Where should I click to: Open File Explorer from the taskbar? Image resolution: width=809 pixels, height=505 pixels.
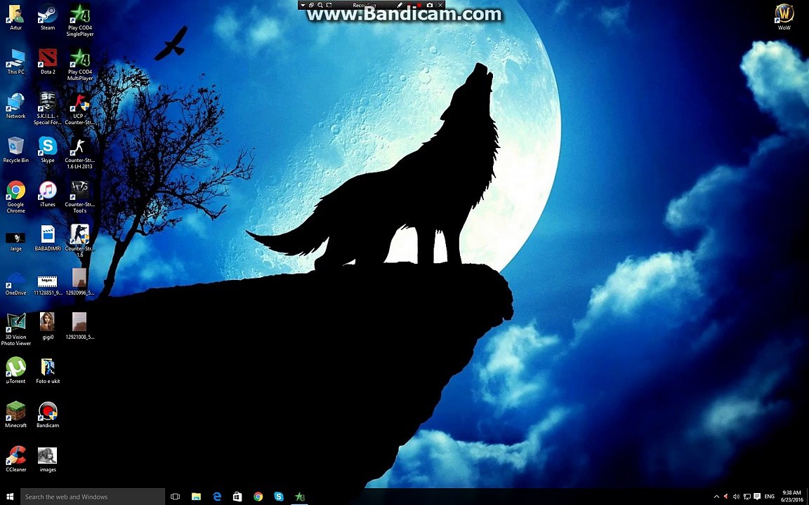point(196,497)
